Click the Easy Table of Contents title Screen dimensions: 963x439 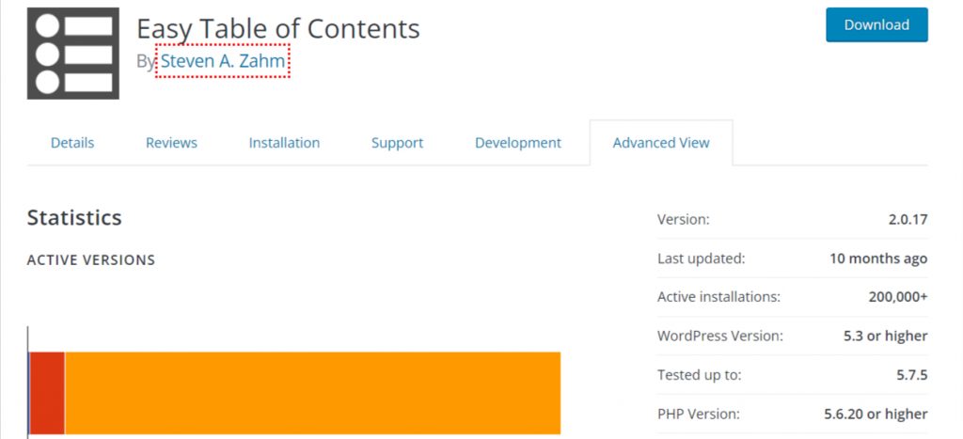[278, 29]
